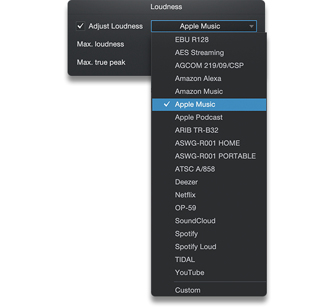Pick ASWG-R001 PORTABLE preset
Viewport: 335px width, 307px height.
[x=209, y=156]
